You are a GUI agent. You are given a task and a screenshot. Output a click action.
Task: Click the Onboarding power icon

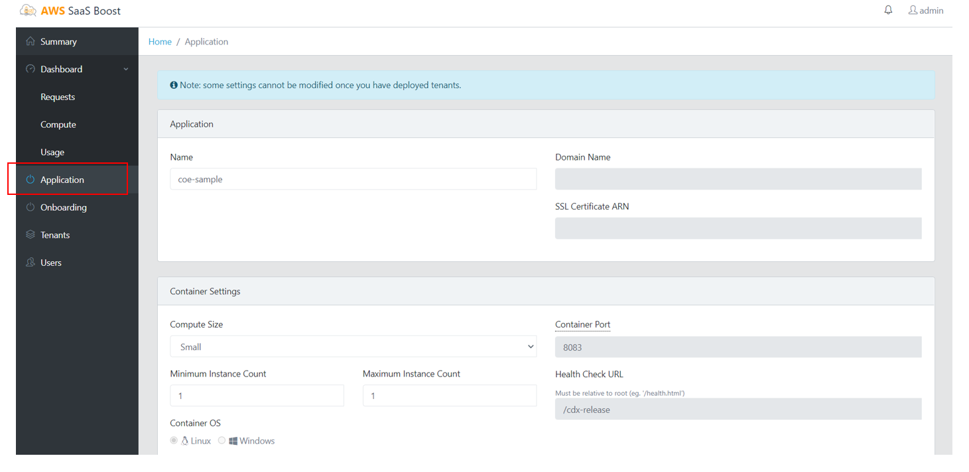pyautogui.click(x=30, y=207)
